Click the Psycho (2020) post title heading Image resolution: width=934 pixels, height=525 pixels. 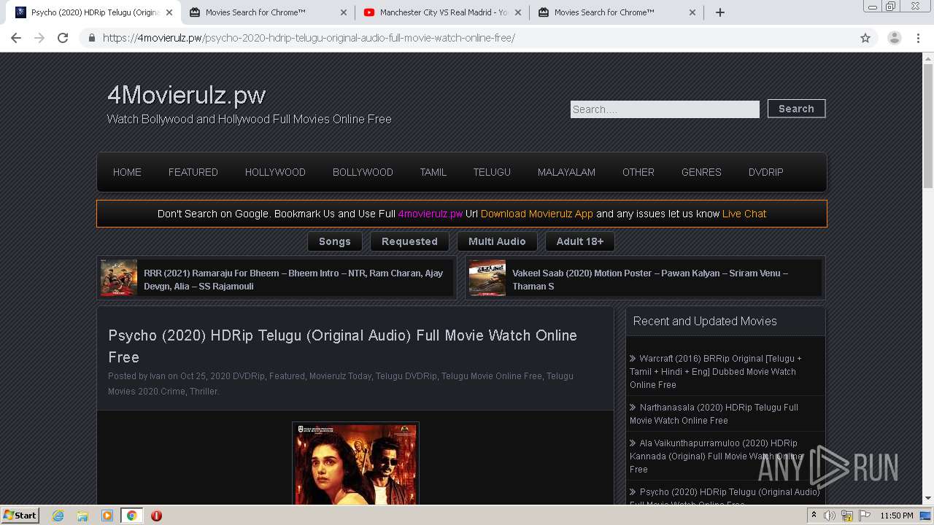(x=343, y=346)
